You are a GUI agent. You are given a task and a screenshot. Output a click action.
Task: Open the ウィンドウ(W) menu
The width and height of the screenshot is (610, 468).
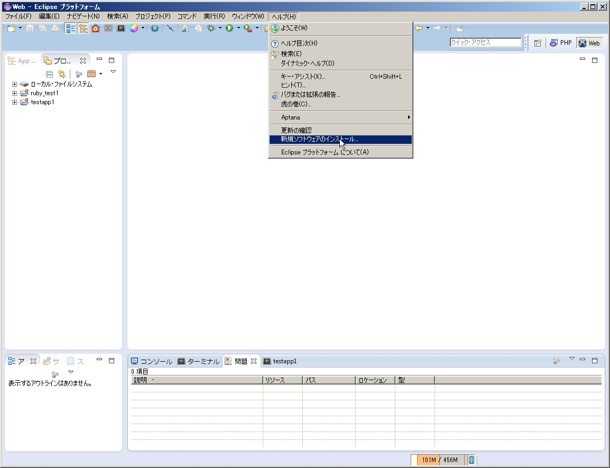pyautogui.click(x=248, y=16)
